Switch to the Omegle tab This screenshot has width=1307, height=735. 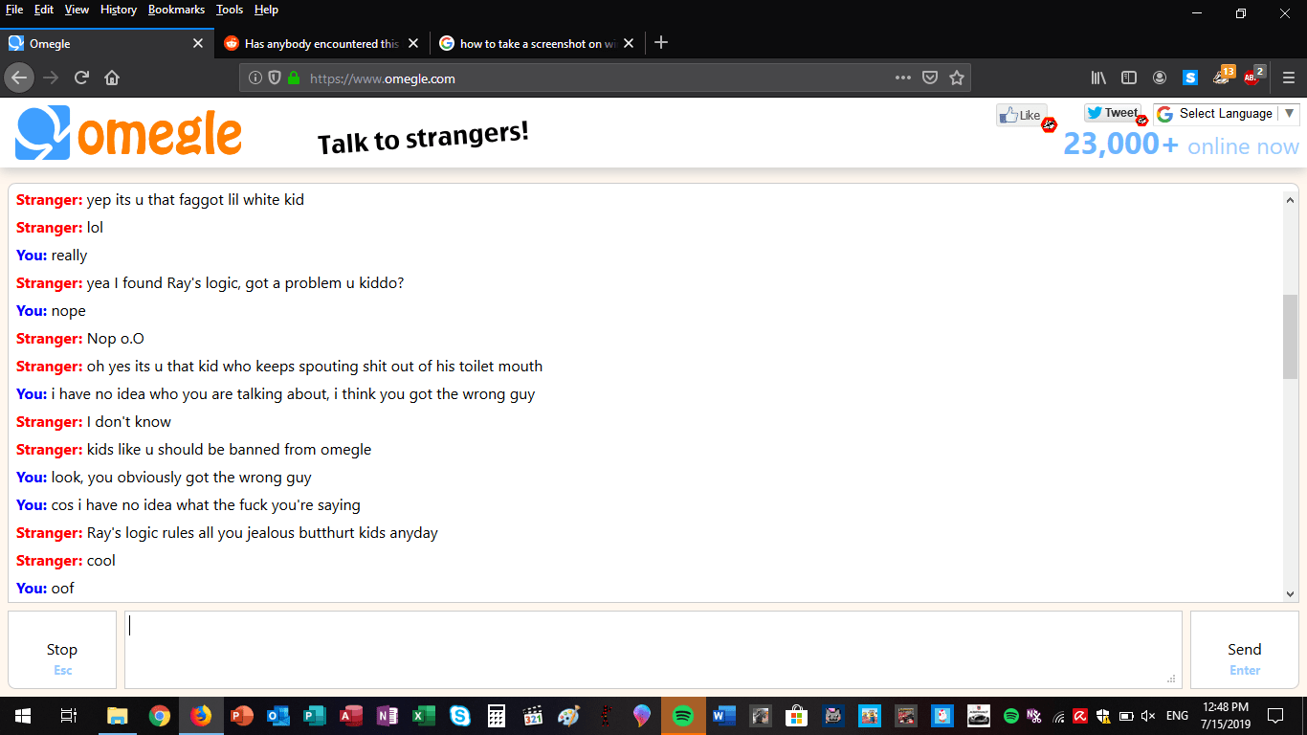[96, 43]
